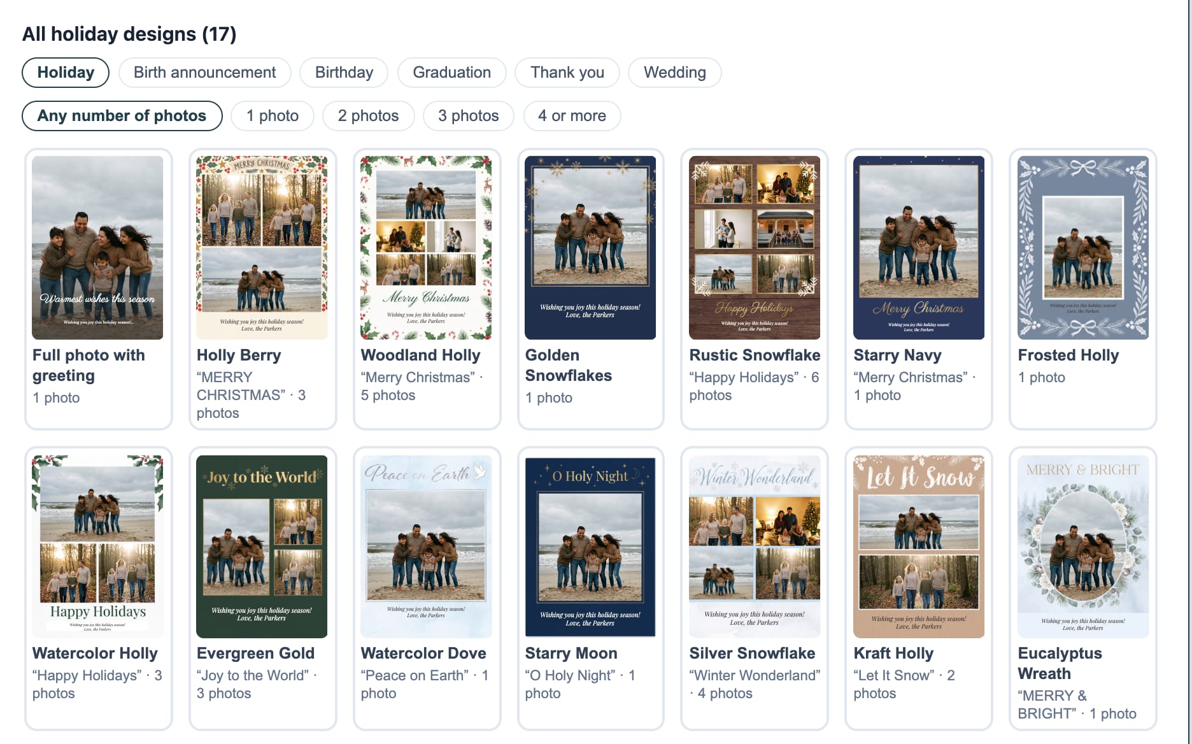Open the Watercolor Holly card thumbnail
This screenshot has width=1192, height=744.
click(x=97, y=547)
